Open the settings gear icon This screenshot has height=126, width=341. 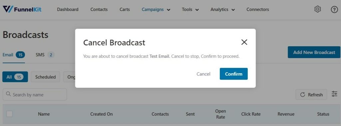tap(318, 9)
